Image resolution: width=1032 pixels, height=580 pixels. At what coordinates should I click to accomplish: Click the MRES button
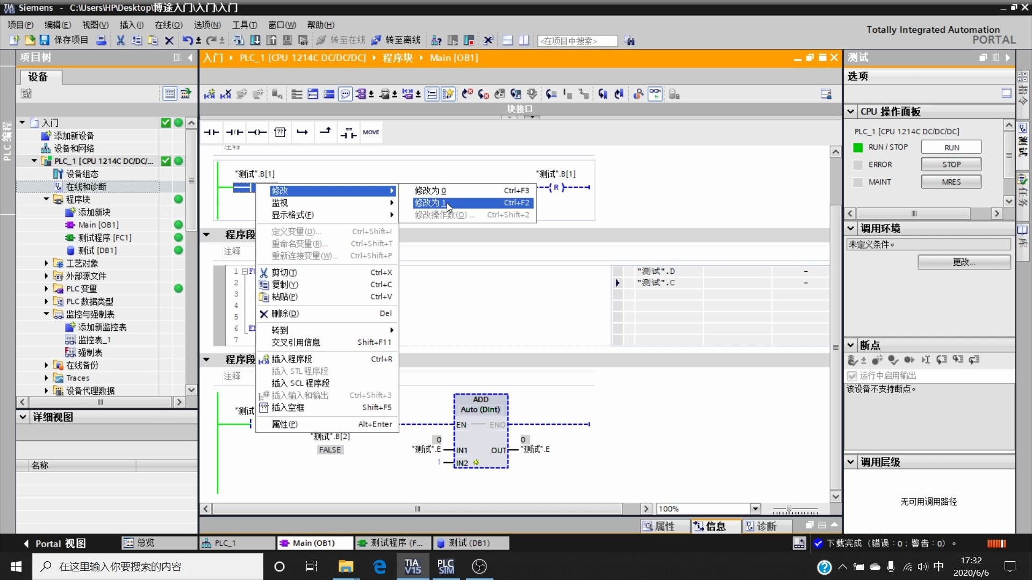951,182
